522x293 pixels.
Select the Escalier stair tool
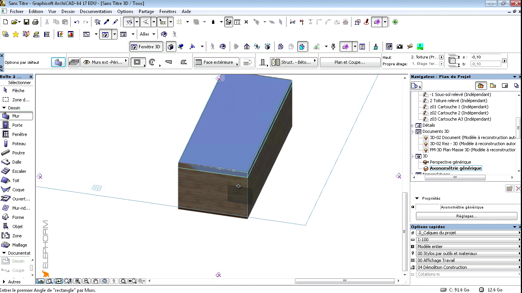(x=17, y=171)
